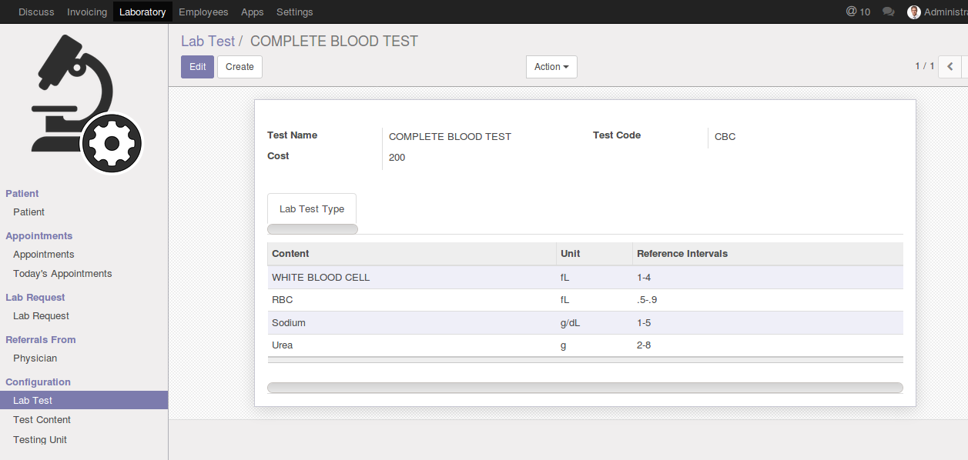
Task: Select the WHITE BLOOD CELL row
Action: tap(321, 278)
